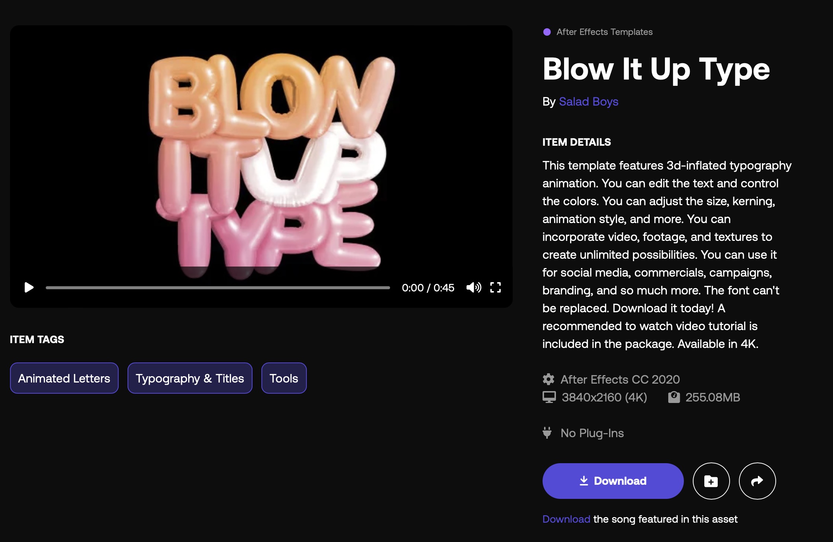The height and width of the screenshot is (542, 833).
Task: Play the Blow It Up Type preview video
Action: [x=29, y=287]
